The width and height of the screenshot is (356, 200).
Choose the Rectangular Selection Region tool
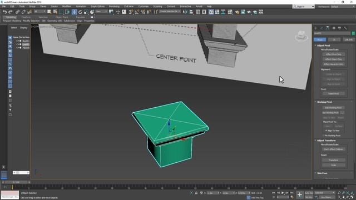[x=61, y=12]
